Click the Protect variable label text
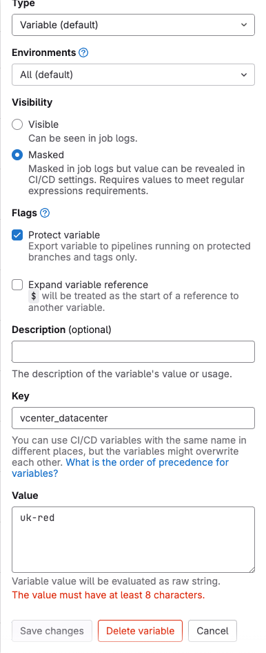The width and height of the screenshot is (266, 653). click(64, 235)
